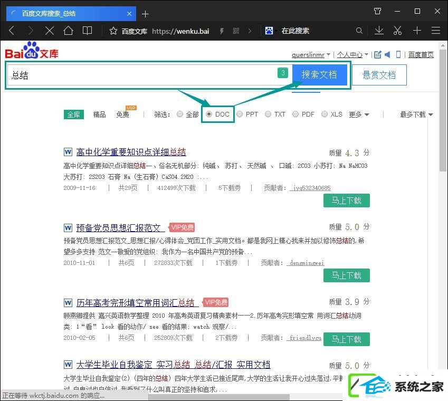Open the reading mode book icon
Screen dimensions: 448x401
[x=87, y=30]
